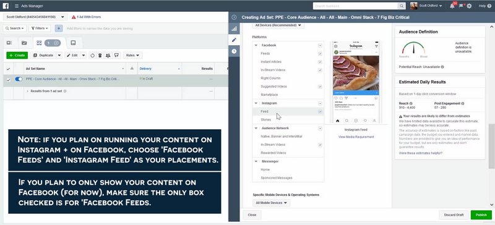Click the Duplicate button

coord(43,55)
